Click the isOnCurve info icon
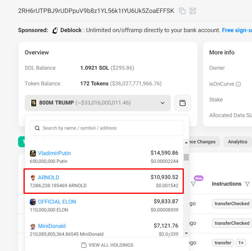The image size is (252, 251). [x=238, y=84]
